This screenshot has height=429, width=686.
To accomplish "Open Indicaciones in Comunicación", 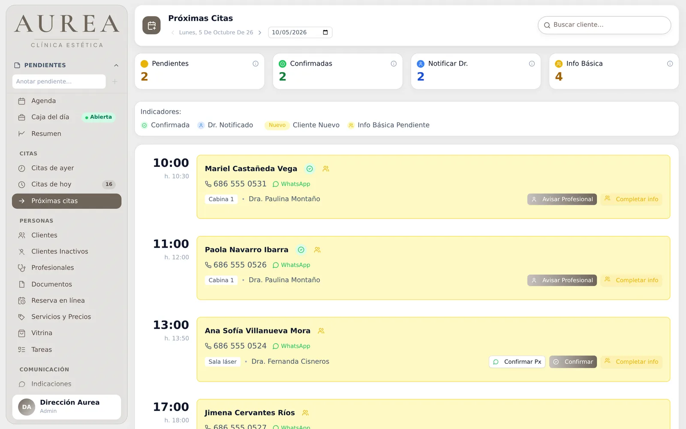I will pos(66,384).
